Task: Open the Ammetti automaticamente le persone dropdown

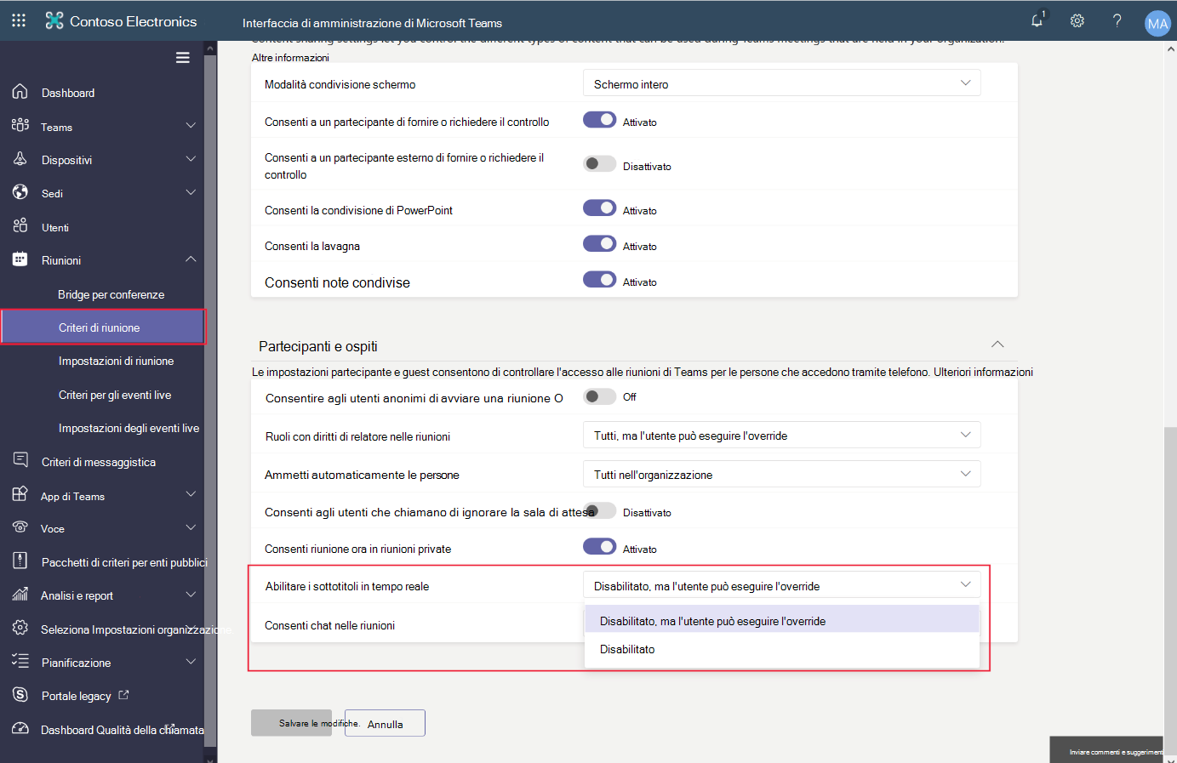Action: tap(781, 474)
